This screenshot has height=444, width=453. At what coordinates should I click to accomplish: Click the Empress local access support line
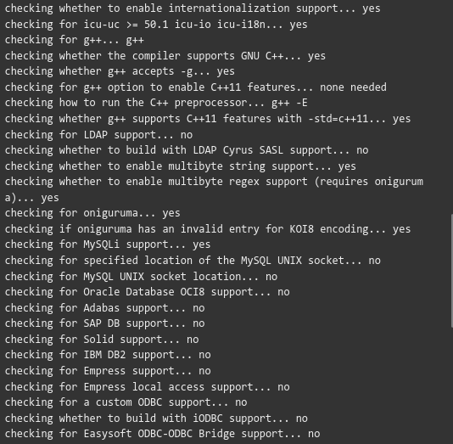tap(147, 387)
